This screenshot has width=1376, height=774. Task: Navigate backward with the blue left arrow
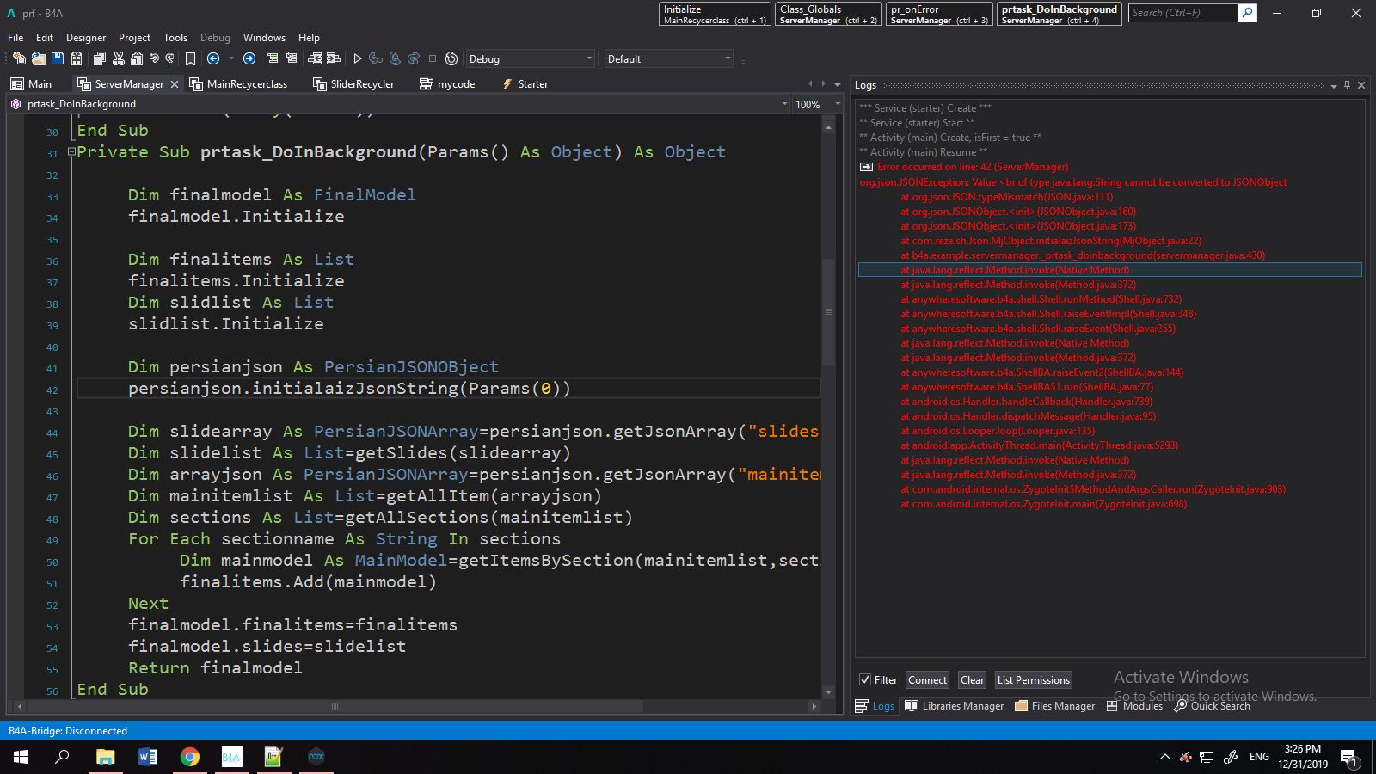[x=213, y=58]
